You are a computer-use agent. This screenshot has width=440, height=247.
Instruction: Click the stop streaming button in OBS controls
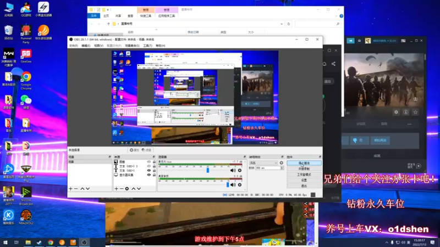[x=304, y=163]
